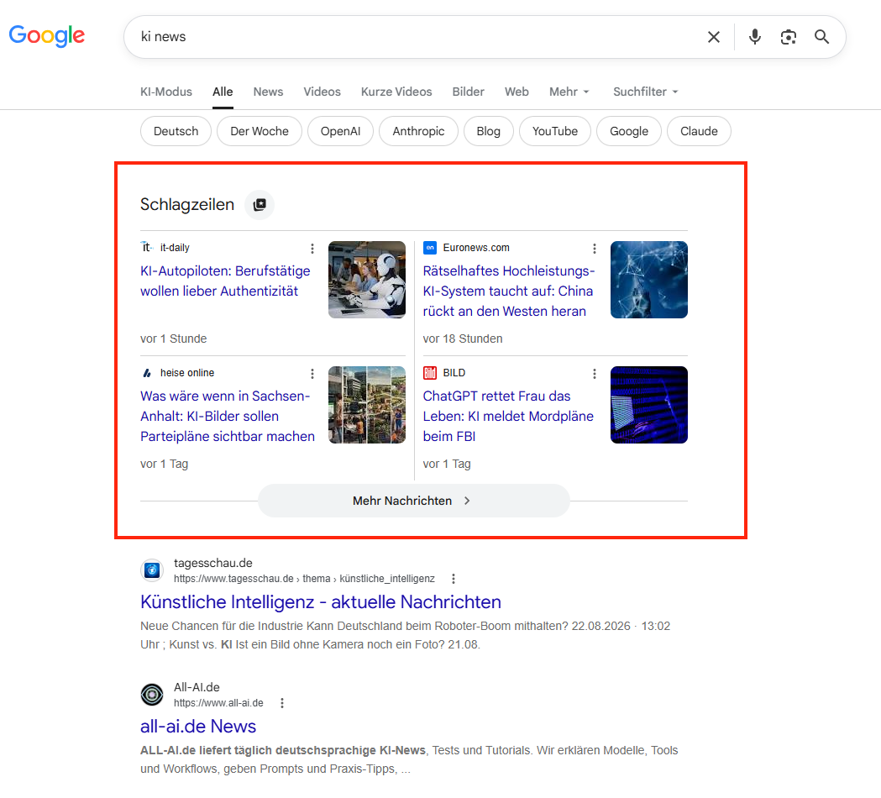
Task: Open all-ai.de News result
Action: 197,726
